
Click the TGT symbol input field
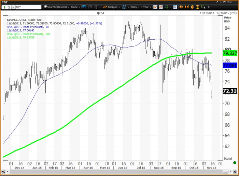point(28,7)
